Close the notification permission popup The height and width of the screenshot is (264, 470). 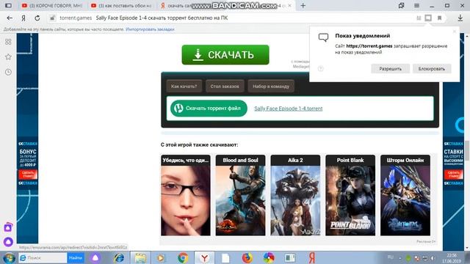(x=454, y=31)
